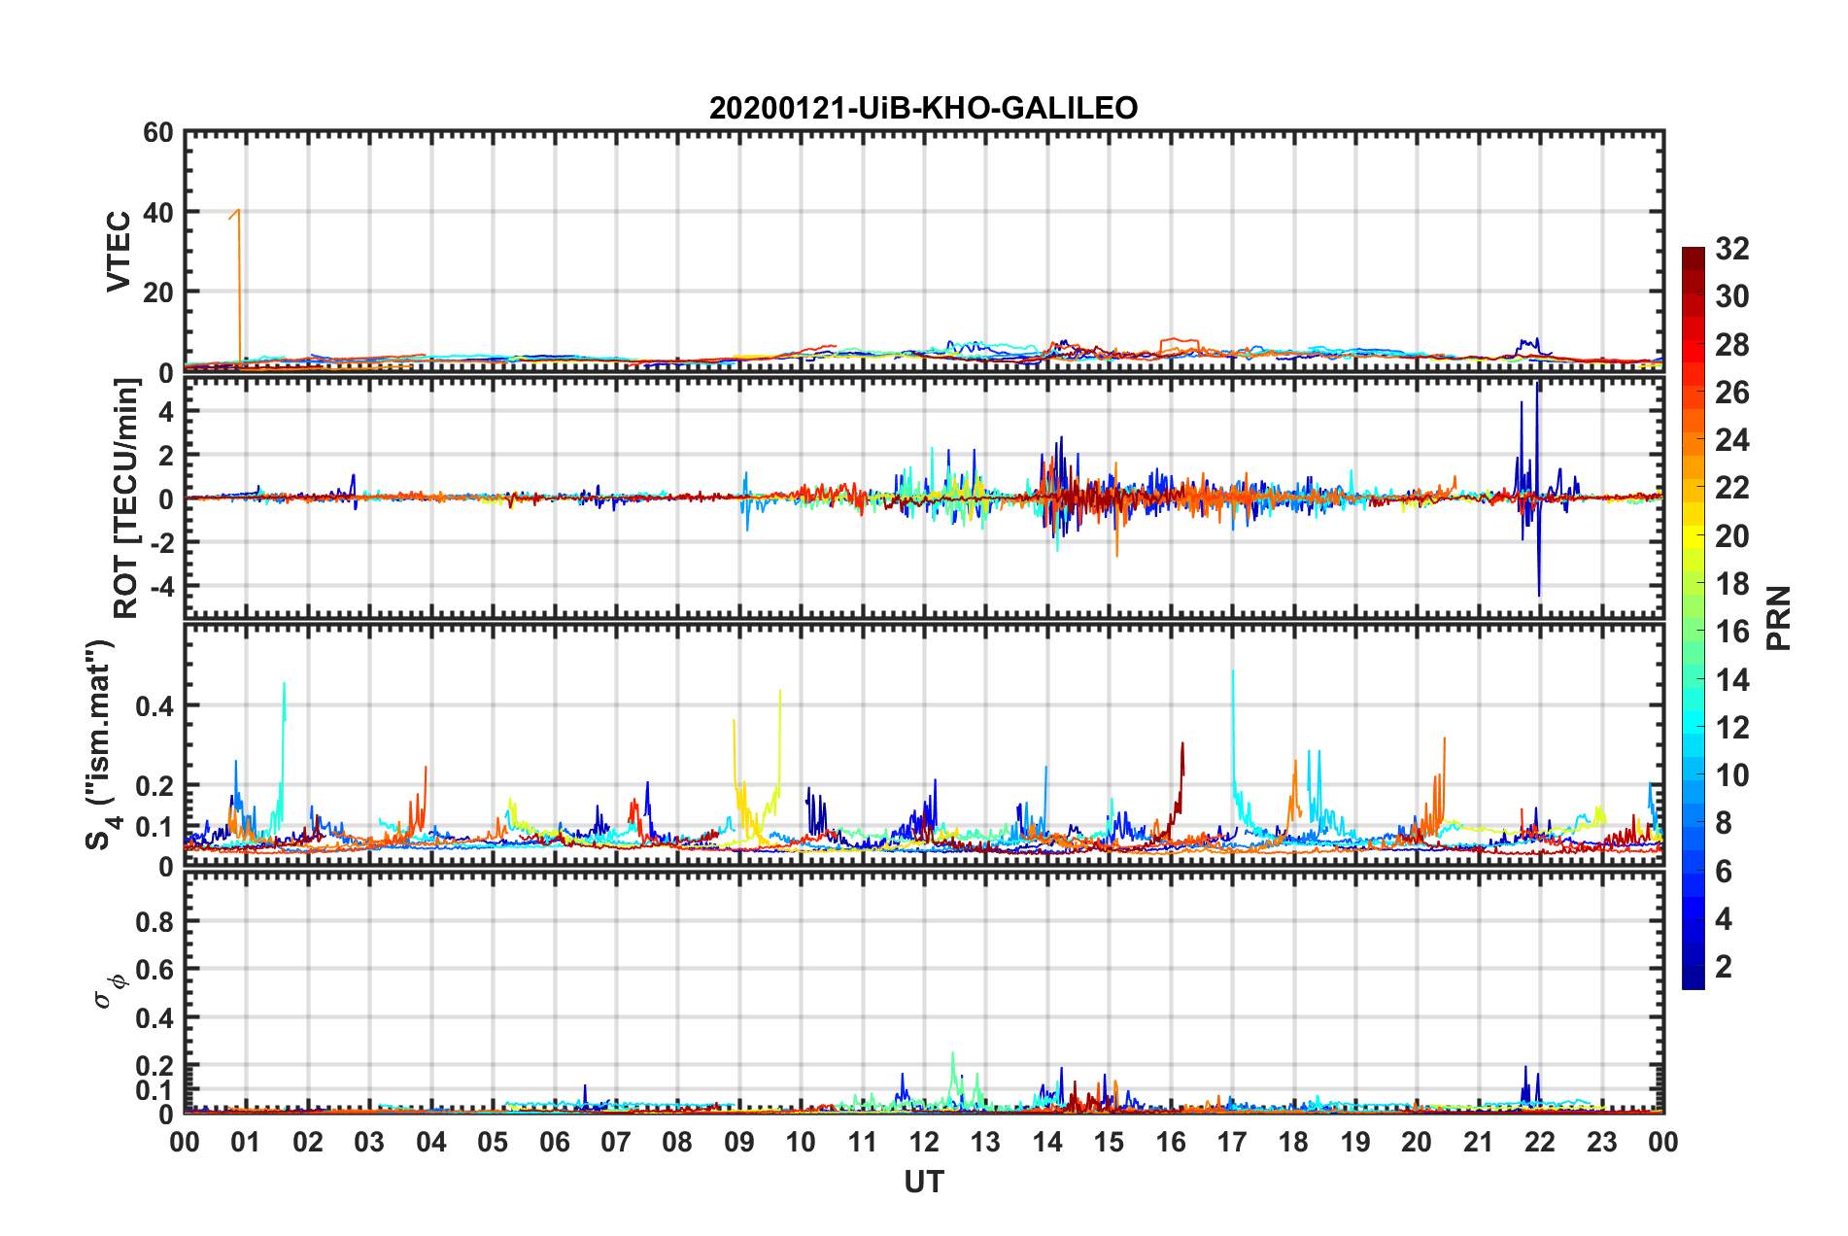Click the PRN colorbar label
This screenshot has width=1848, height=1236.
pos(1778,618)
